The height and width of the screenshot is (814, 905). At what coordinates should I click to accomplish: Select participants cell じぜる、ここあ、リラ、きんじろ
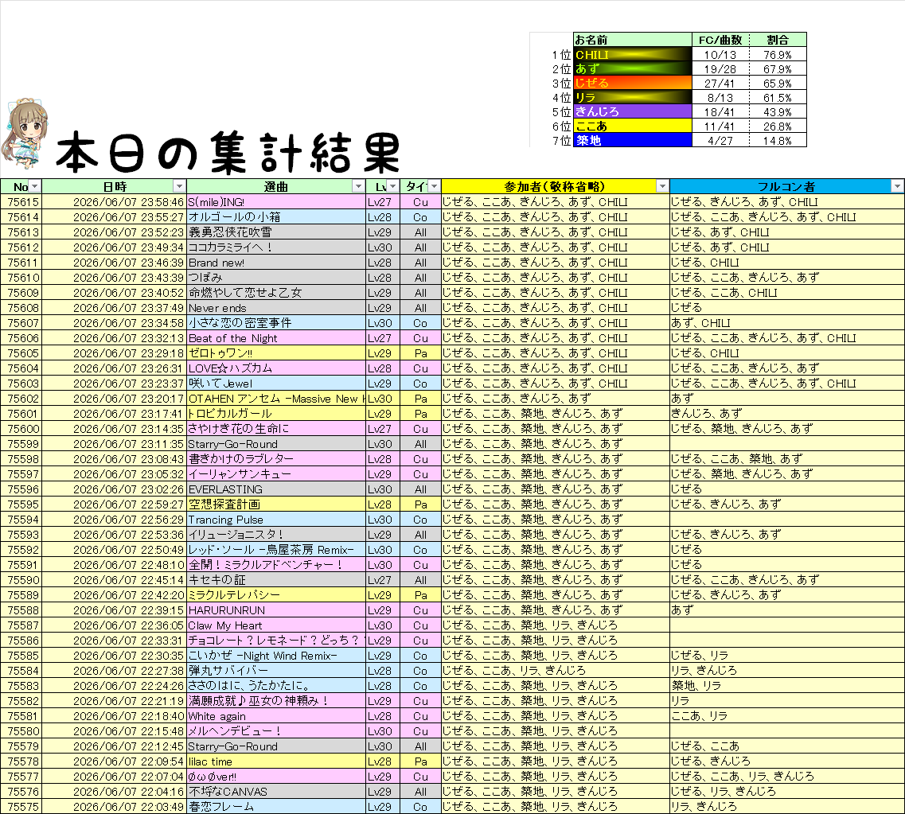point(556,670)
